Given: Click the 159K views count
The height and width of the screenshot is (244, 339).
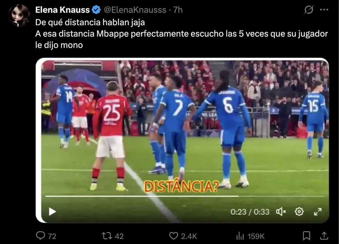Looking at the screenshot, I should click(256, 236).
